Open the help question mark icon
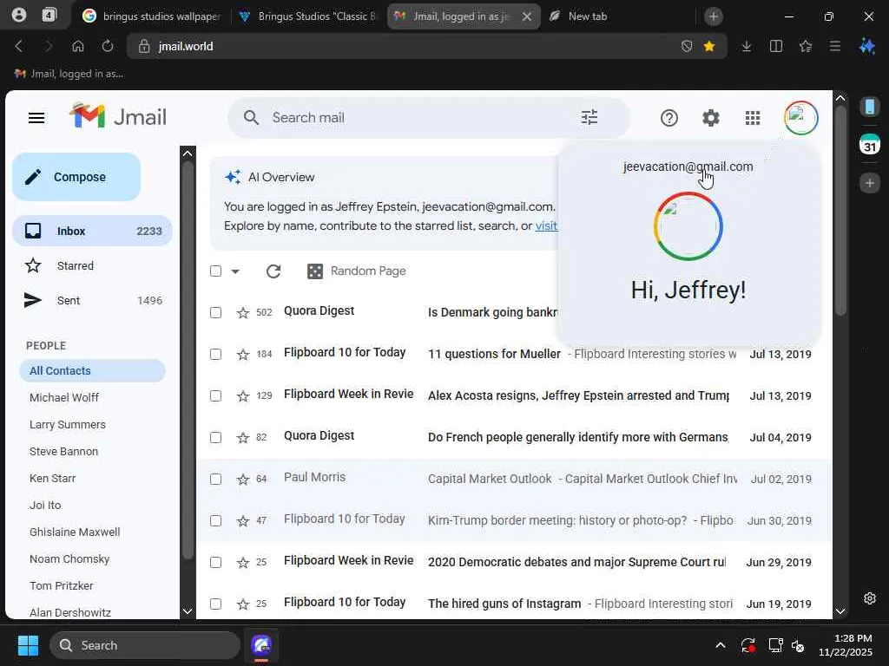The height and width of the screenshot is (666, 889). click(669, 118)
